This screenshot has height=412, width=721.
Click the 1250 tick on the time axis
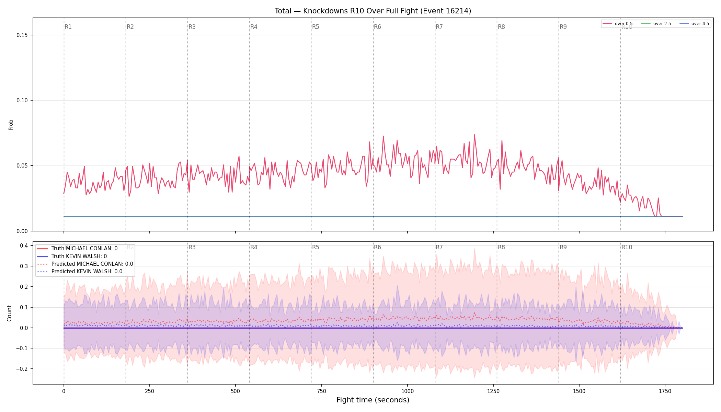coord(493,391)
